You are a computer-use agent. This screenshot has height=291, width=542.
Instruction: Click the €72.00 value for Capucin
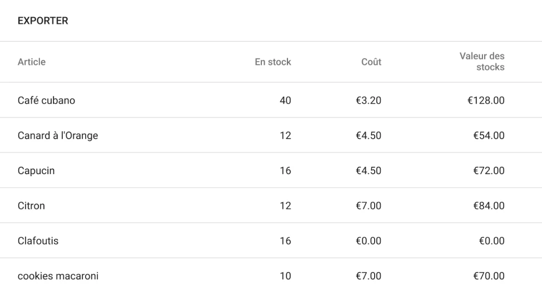coord(489,170)
